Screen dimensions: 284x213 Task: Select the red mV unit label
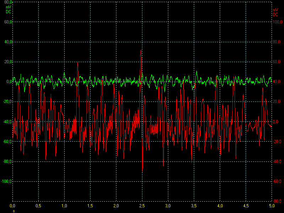pos(275,10)
